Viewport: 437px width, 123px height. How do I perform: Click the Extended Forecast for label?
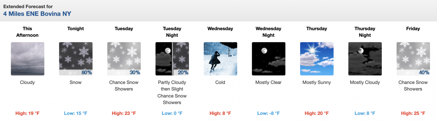click(28, 7)
